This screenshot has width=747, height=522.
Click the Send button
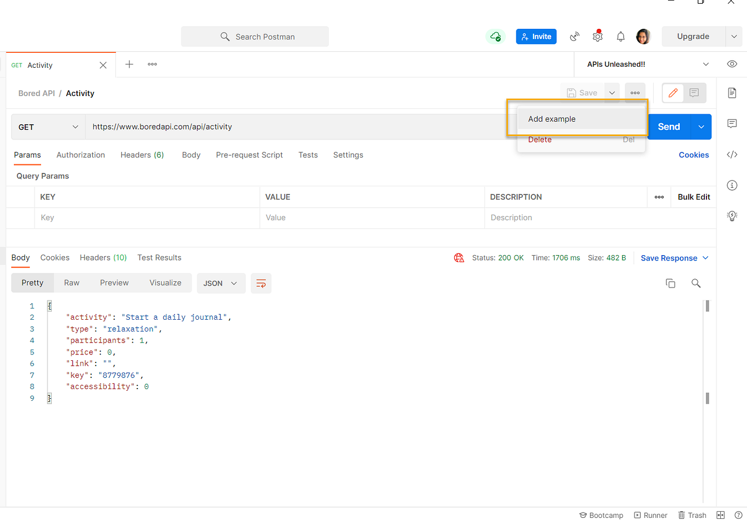[x=668, y=126]
